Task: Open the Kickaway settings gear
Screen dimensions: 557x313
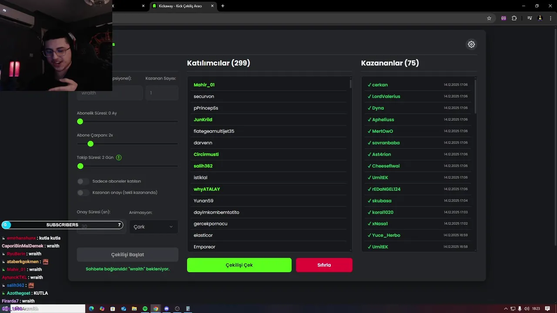Action: click(x=471, y=44)
